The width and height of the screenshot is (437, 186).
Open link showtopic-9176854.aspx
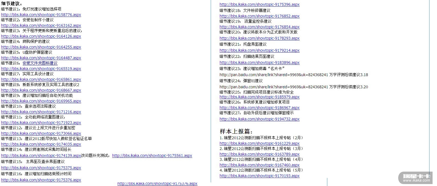(259, 27)
